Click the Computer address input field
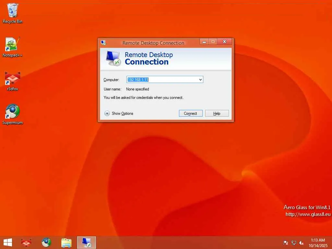Screen dimensions: 332x249 click(x=165, y=80)
